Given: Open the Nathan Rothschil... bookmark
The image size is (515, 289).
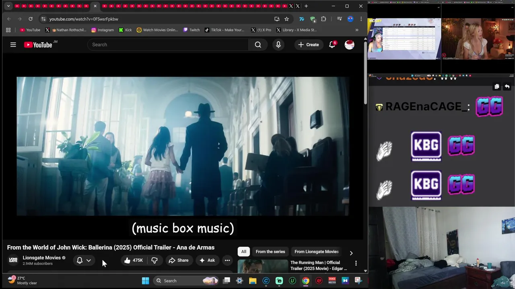Looking at the screenshot, I should tap(66, 30).
